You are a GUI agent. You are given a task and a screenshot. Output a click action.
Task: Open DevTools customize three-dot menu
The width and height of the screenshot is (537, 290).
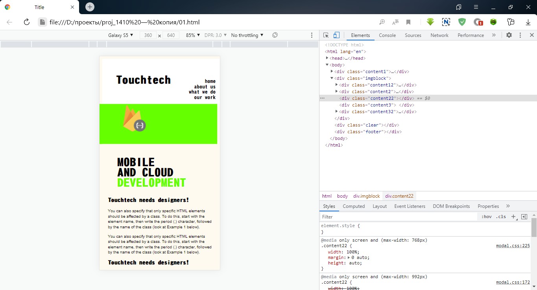pos(520,35)
